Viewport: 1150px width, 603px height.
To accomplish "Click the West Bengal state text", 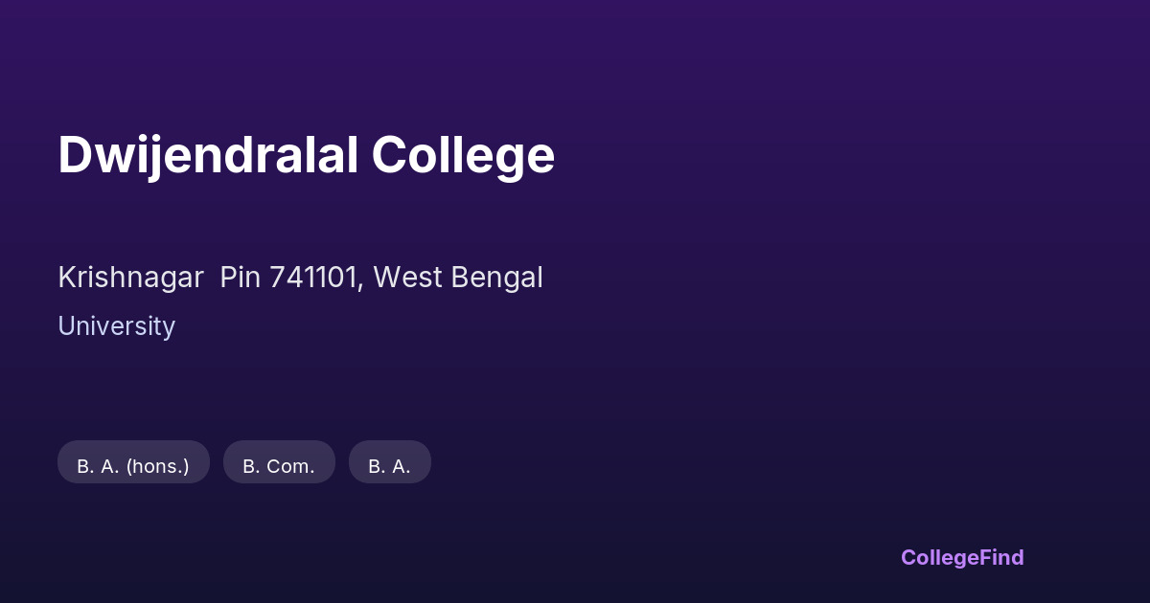I will click(x=458, y=278).
